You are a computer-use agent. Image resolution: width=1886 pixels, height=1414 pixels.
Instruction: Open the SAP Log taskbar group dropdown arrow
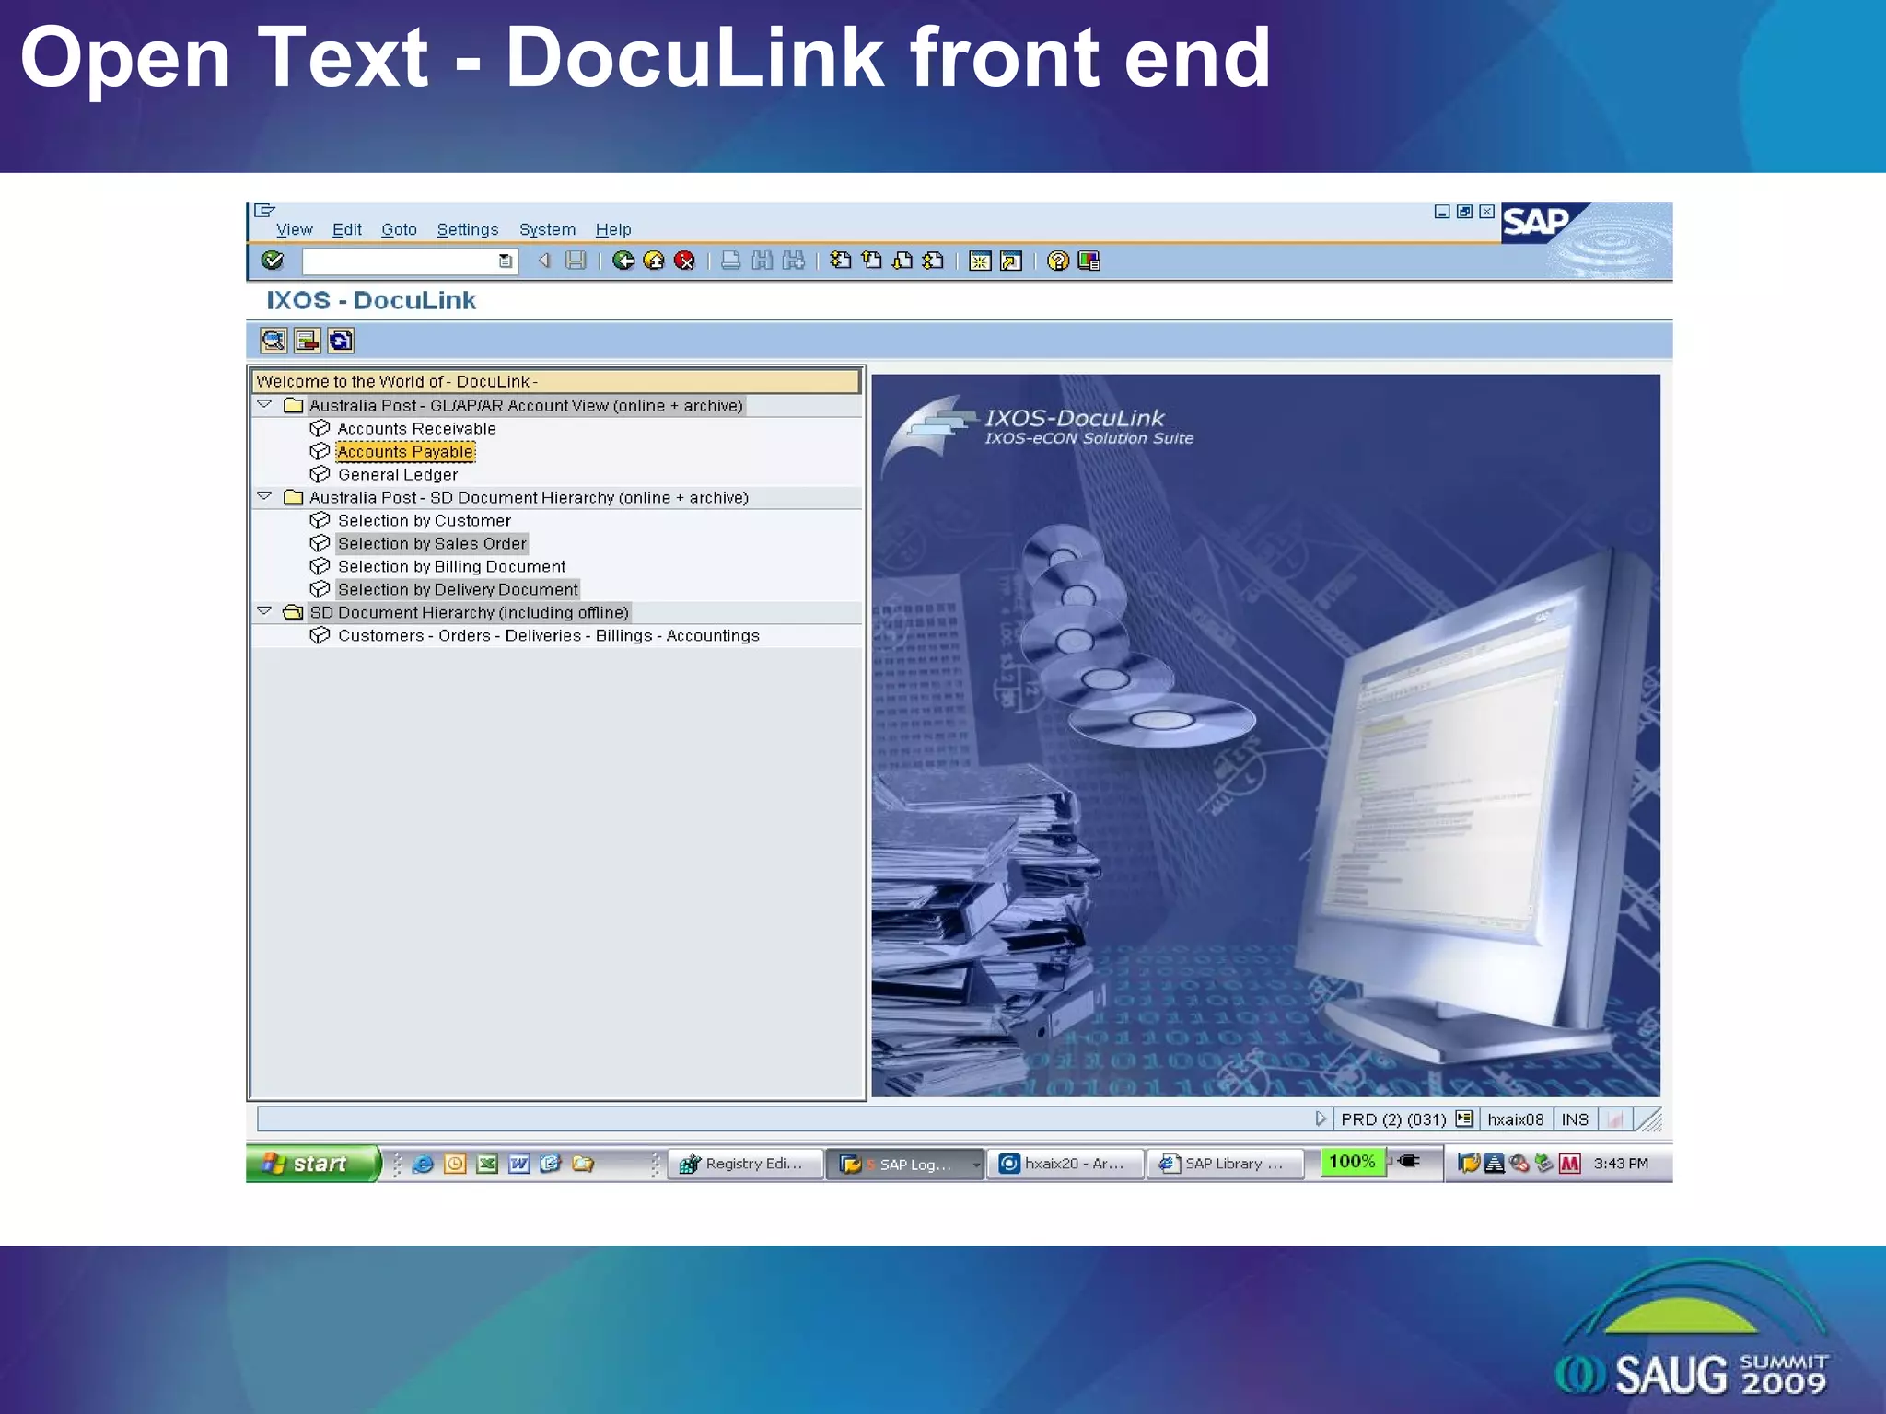pyautogui.click(x=976, y=1165)
